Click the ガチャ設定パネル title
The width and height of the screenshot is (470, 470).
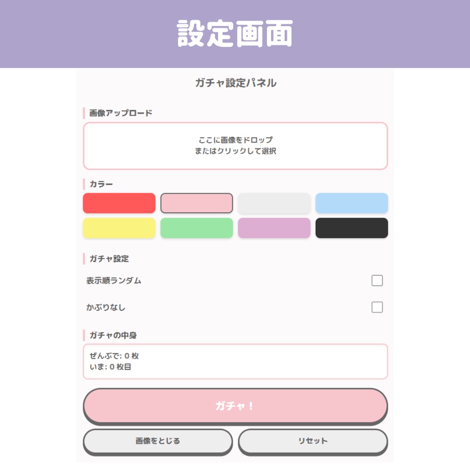point(235,84)
